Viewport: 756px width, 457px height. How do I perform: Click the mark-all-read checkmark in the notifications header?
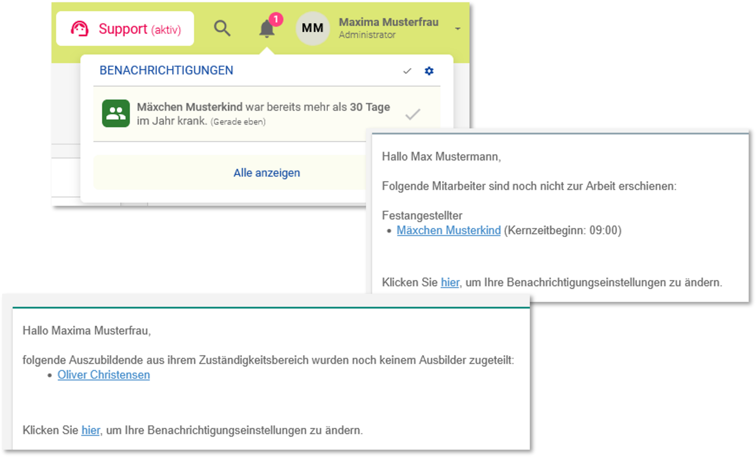407,71
